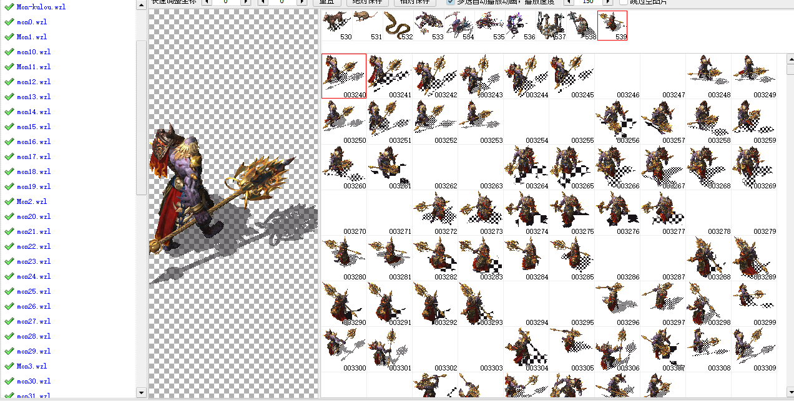
Task: Click the 绝对保存 (absolute save) button
Action: coord(368,2)
